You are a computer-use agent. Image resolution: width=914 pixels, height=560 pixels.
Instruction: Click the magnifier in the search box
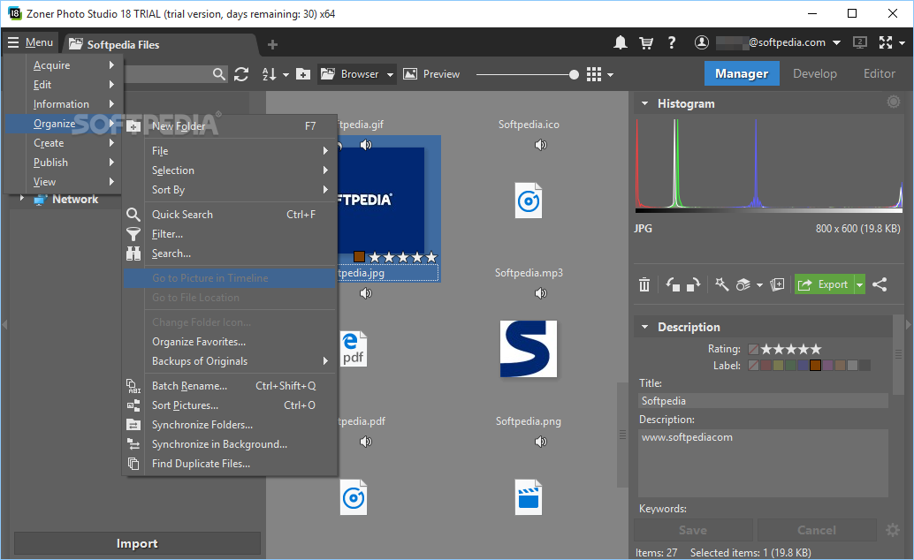click(x=218, y=74)
